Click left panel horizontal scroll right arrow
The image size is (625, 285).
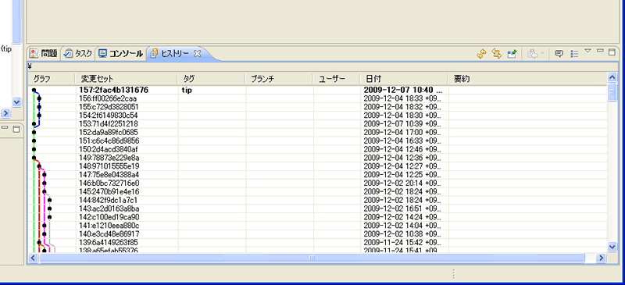(x=5, y=112)
